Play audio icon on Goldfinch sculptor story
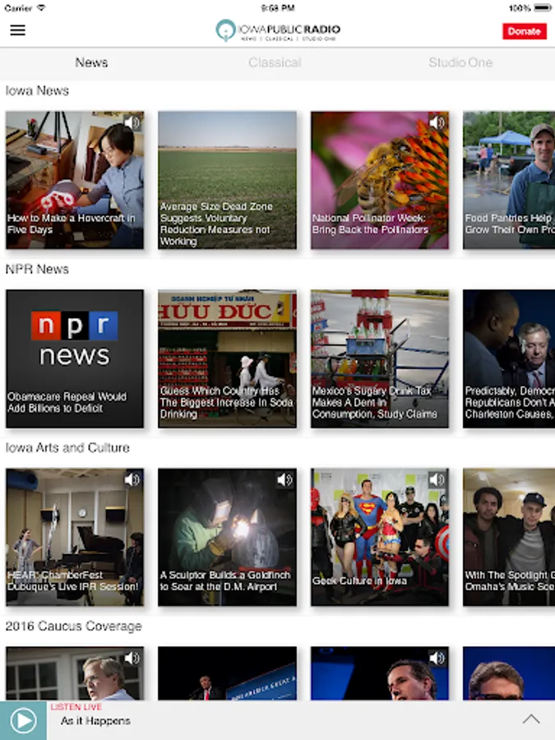555x740 pixels. [284, 480]
